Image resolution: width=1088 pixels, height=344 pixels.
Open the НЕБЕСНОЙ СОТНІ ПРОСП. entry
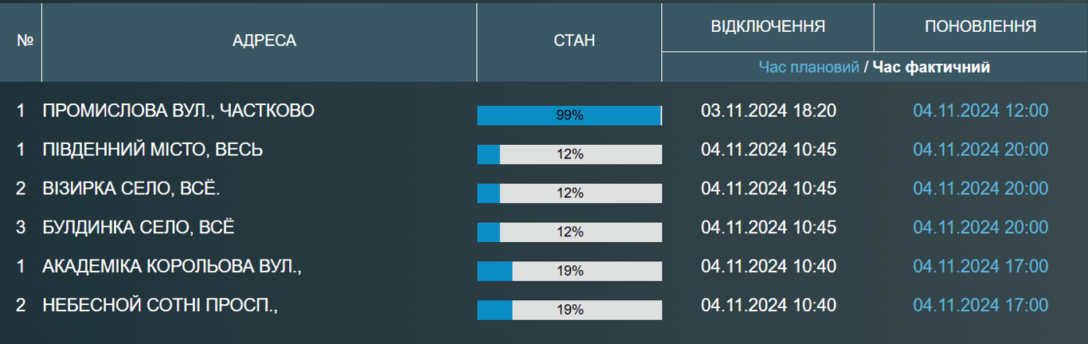(160, 306)
